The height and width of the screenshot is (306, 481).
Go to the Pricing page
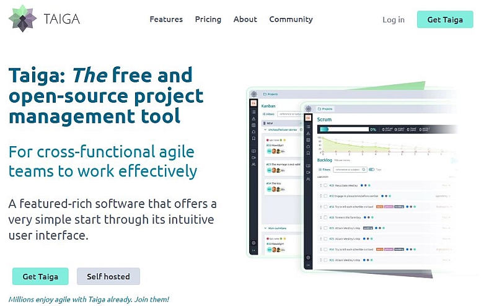click(x=208, y=19)
